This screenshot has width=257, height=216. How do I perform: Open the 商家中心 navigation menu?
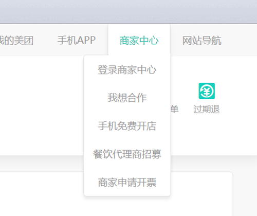(139, 41)
